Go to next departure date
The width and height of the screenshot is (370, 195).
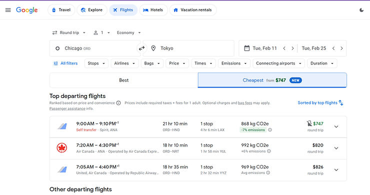point(292,48)
